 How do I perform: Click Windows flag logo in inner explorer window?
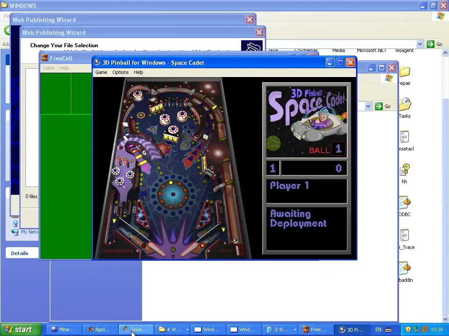tap(388, 78)
